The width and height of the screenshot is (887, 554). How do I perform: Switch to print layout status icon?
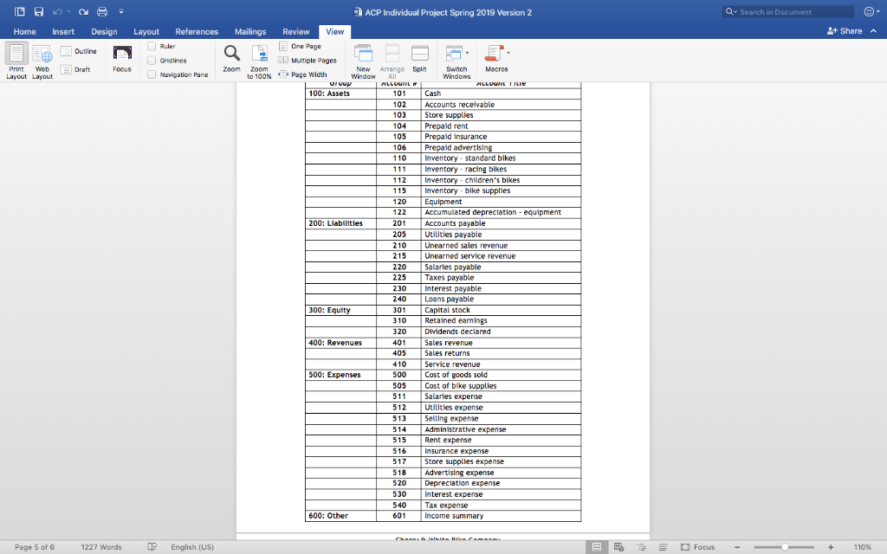click(x=597, y=547)
